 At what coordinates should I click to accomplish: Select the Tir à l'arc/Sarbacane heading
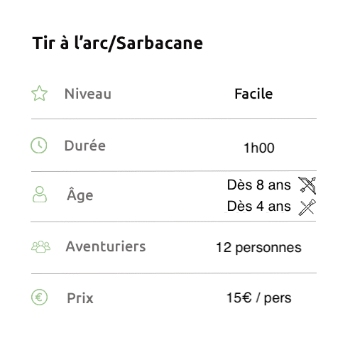click(x=118, y=43)
